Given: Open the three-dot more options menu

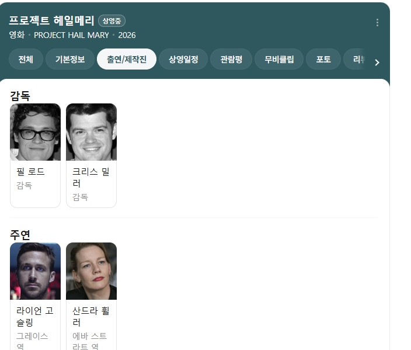Looking at the screenshot, I should click(x=377, y=22).
